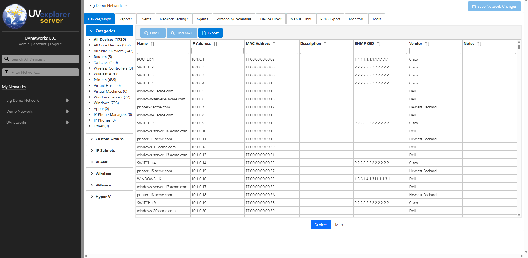Focus the Filter Networks field
The height and width of the screenshot is (258, 528).
click(40, 72)
